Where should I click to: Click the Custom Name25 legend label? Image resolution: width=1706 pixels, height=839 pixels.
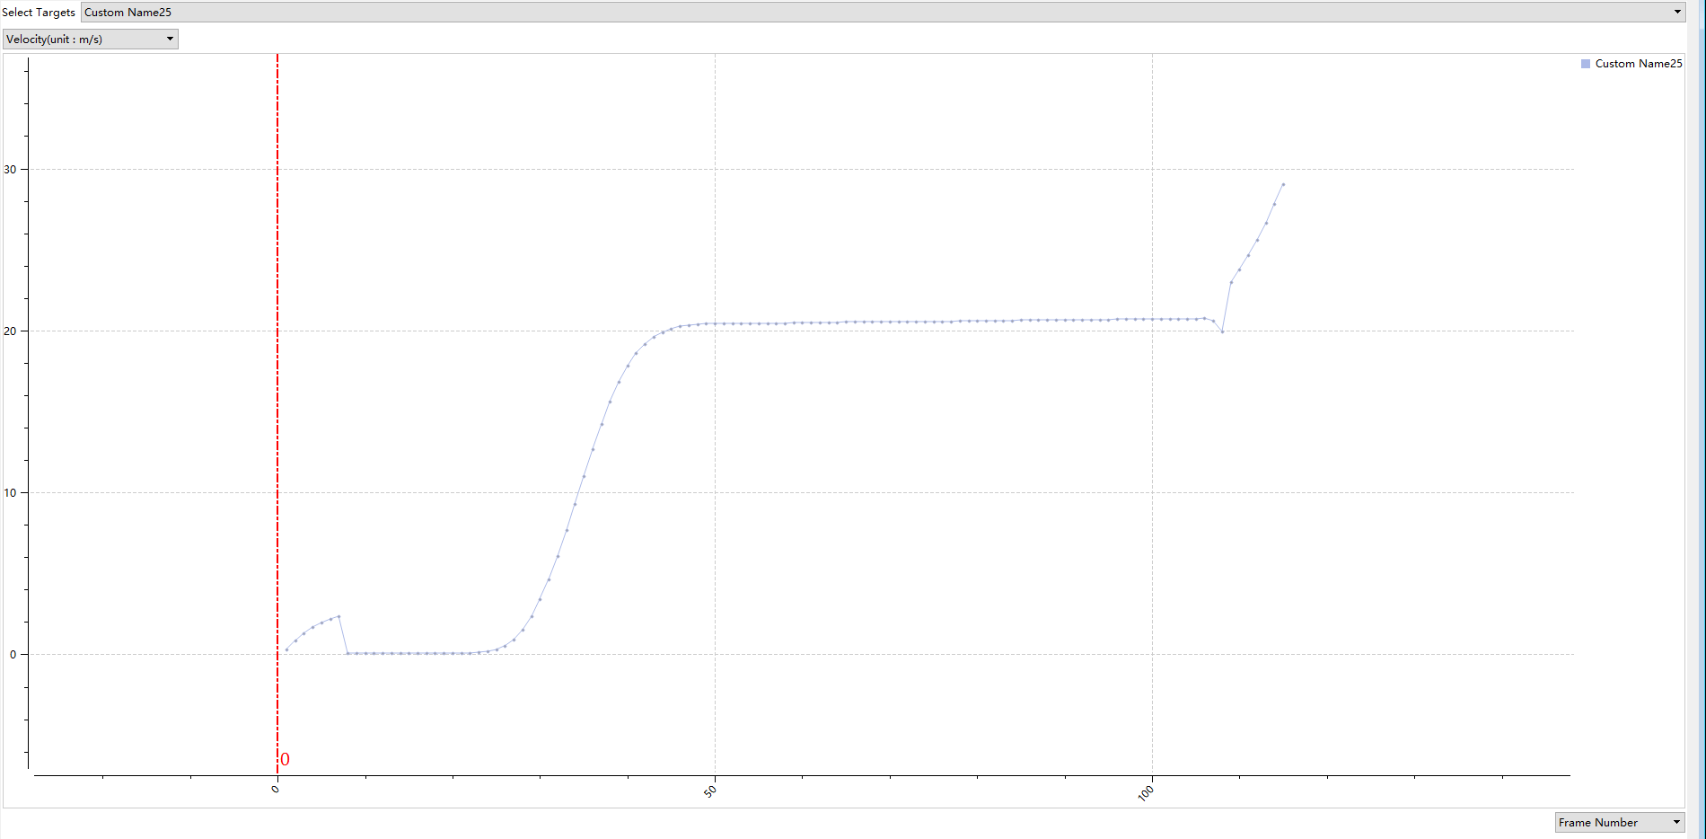pos(1638,64)
